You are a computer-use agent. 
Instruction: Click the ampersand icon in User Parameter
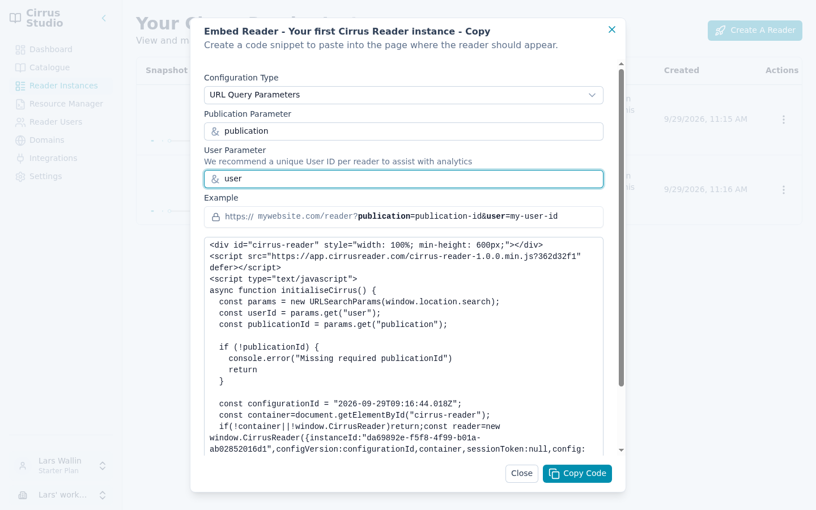pyautogui.click(x=215, y=179)
